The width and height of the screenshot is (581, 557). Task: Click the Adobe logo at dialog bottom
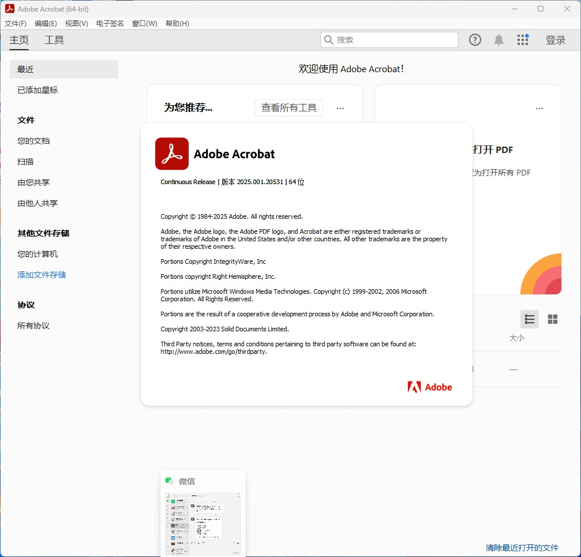pyautogui.click(x=429, y=387)
